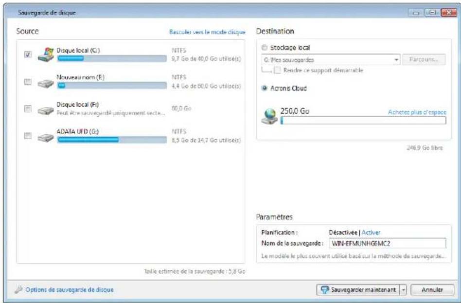The height and width of the screenshot is (303, 461).
Task: Toggle Rendre ce support démarrable checkbox
Action: (277, 71)
